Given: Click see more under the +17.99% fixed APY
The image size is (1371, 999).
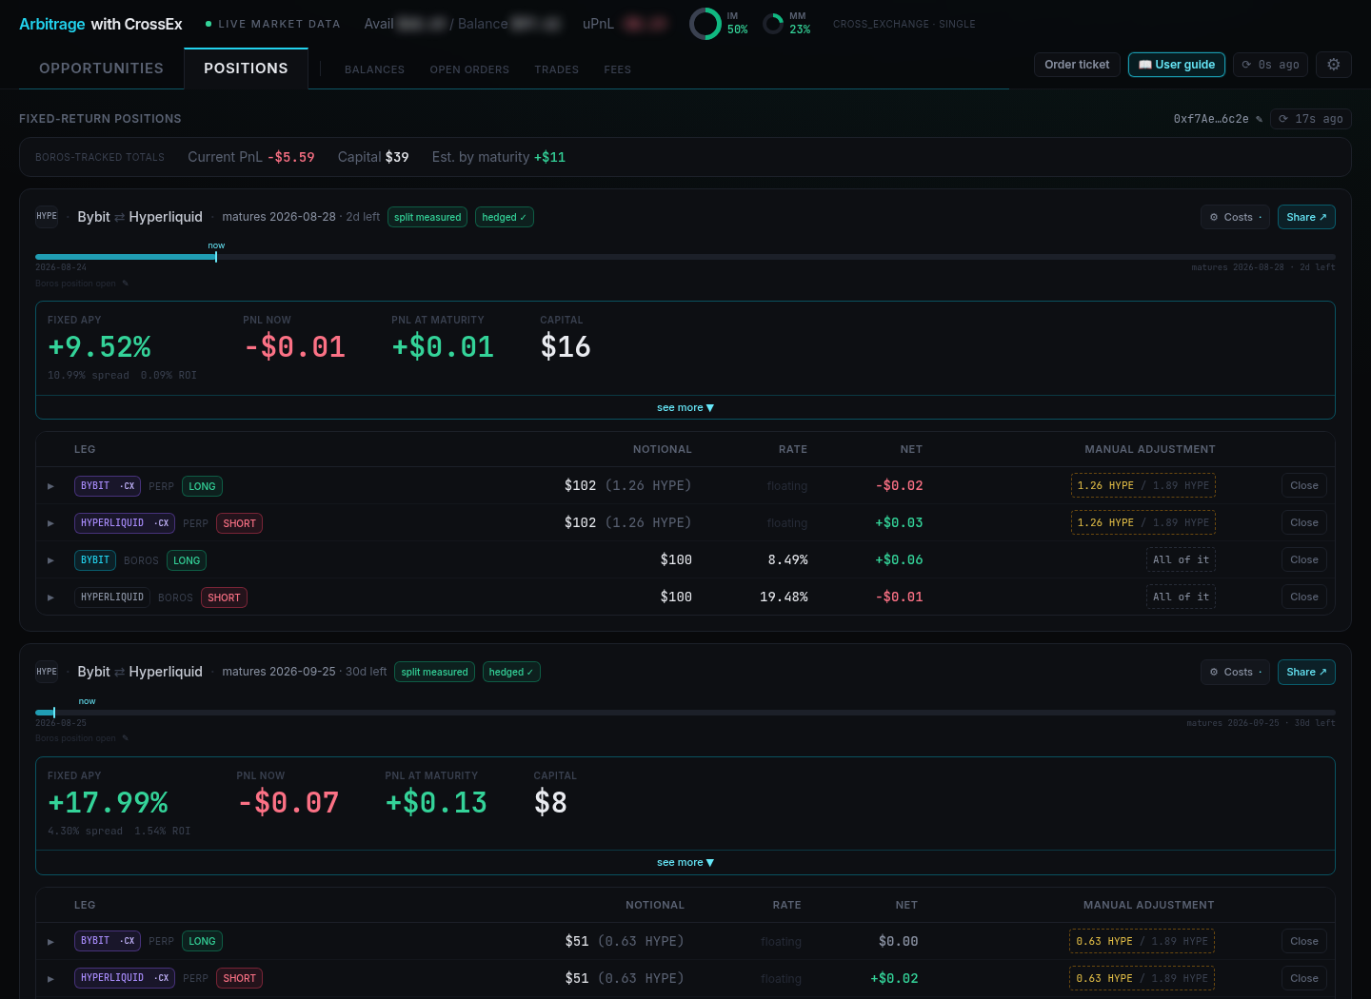Looking at the screenshot, I should pyautogui.click(x=685, y=862).
